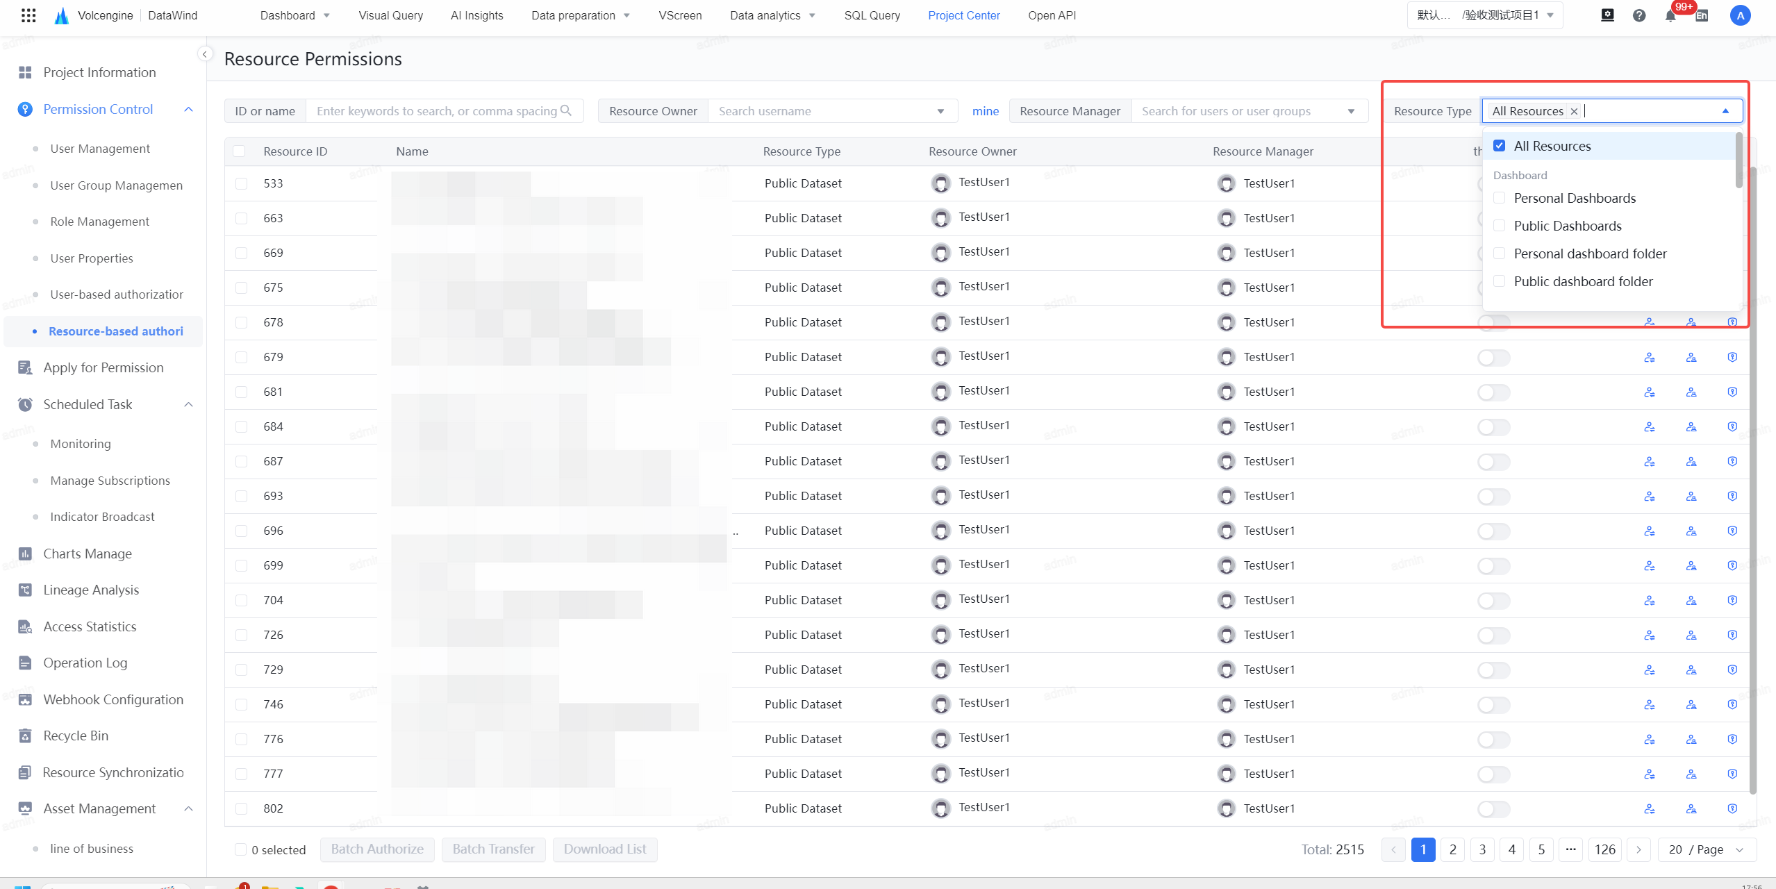This screenshot has width=1776, height=889.
Task: Click manager assignment icon for resource 681
Action: coord(1691,392)
